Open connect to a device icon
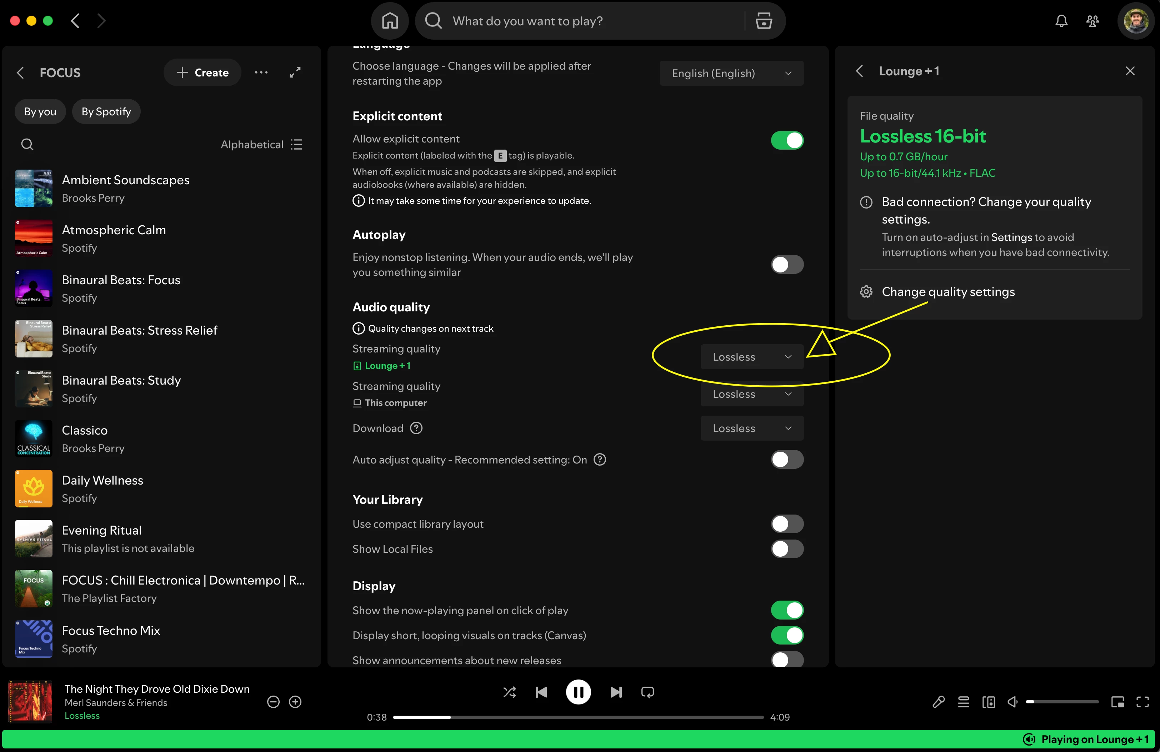The width and height of the screenshot is (1160, 752). tap(989, 702)
